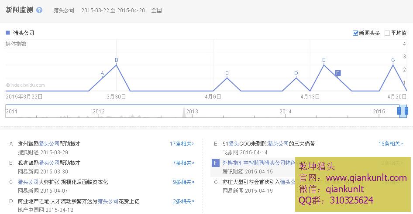Select peak point B on the chart
This screenshot has height=214, width=413.
click(x=116, y=65)
